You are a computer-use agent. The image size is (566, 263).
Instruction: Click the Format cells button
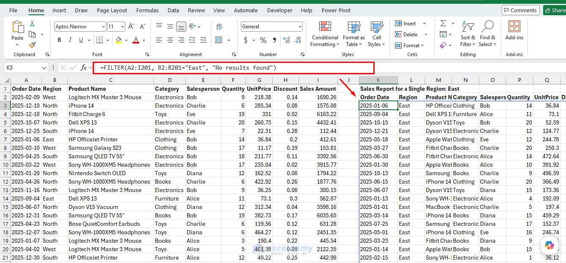[409, 45]
